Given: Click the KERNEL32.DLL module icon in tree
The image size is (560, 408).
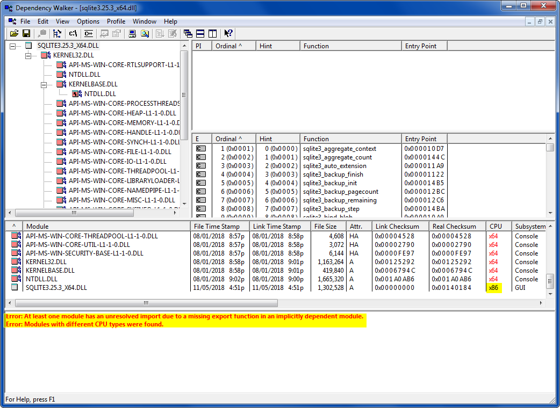Looking at the screenshot, I should click(46, 55).
